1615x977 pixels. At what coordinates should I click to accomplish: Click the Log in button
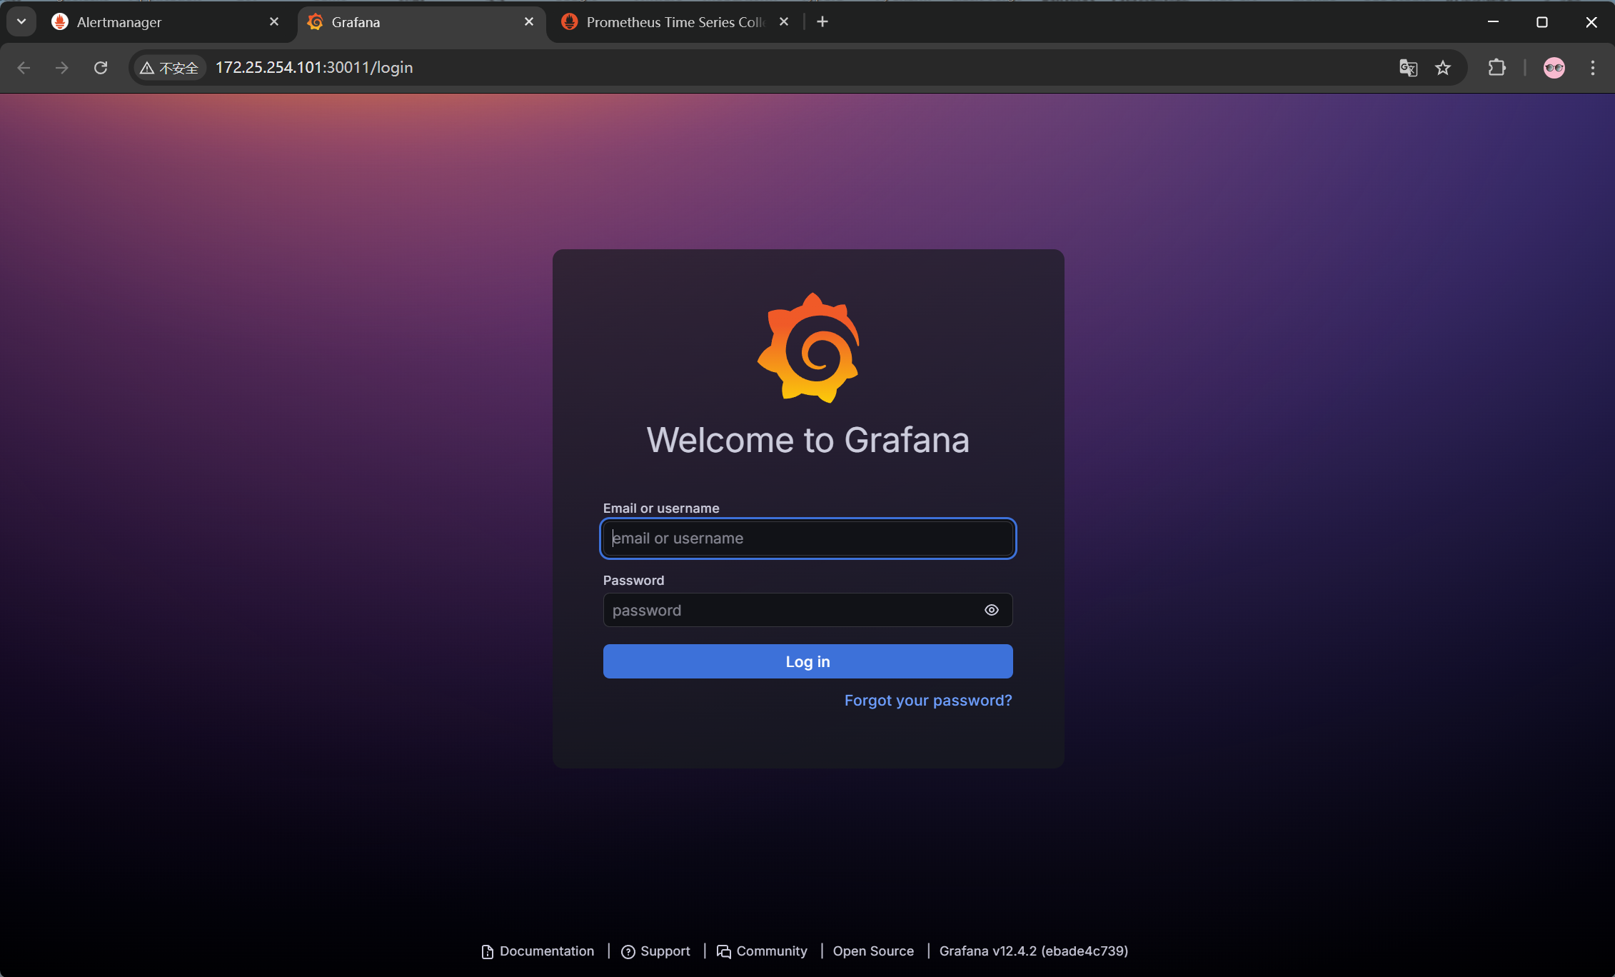807,661
